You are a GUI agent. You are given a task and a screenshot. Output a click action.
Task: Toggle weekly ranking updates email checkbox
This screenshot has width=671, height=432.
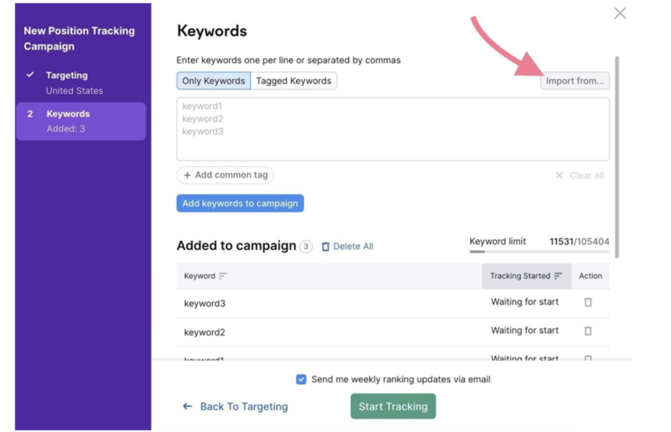(x=301, y=380)
